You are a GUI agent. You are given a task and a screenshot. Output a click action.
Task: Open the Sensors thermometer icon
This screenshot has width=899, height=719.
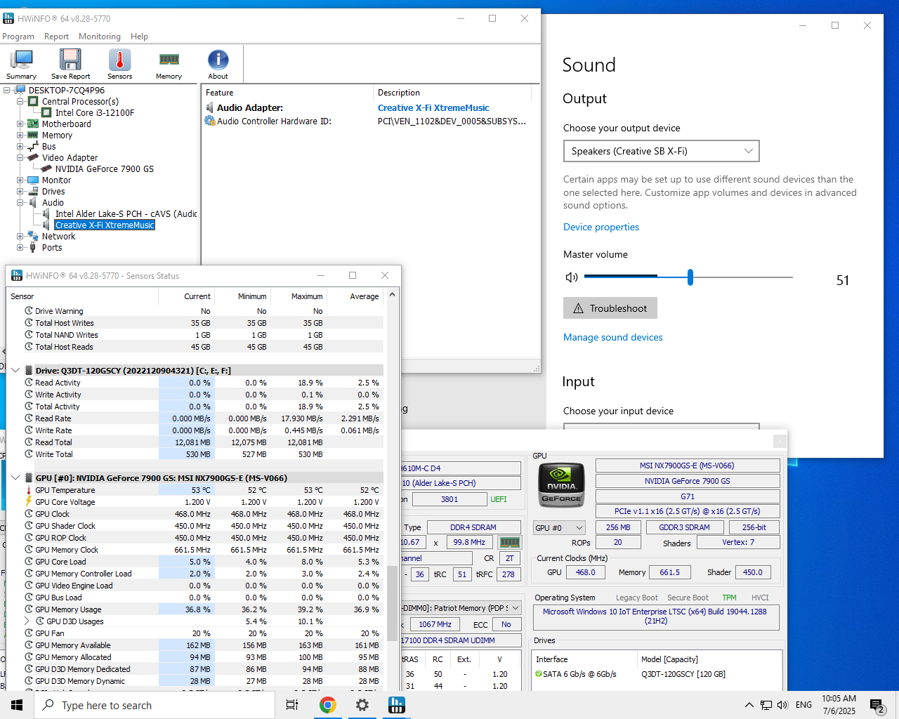pos(119,65)
